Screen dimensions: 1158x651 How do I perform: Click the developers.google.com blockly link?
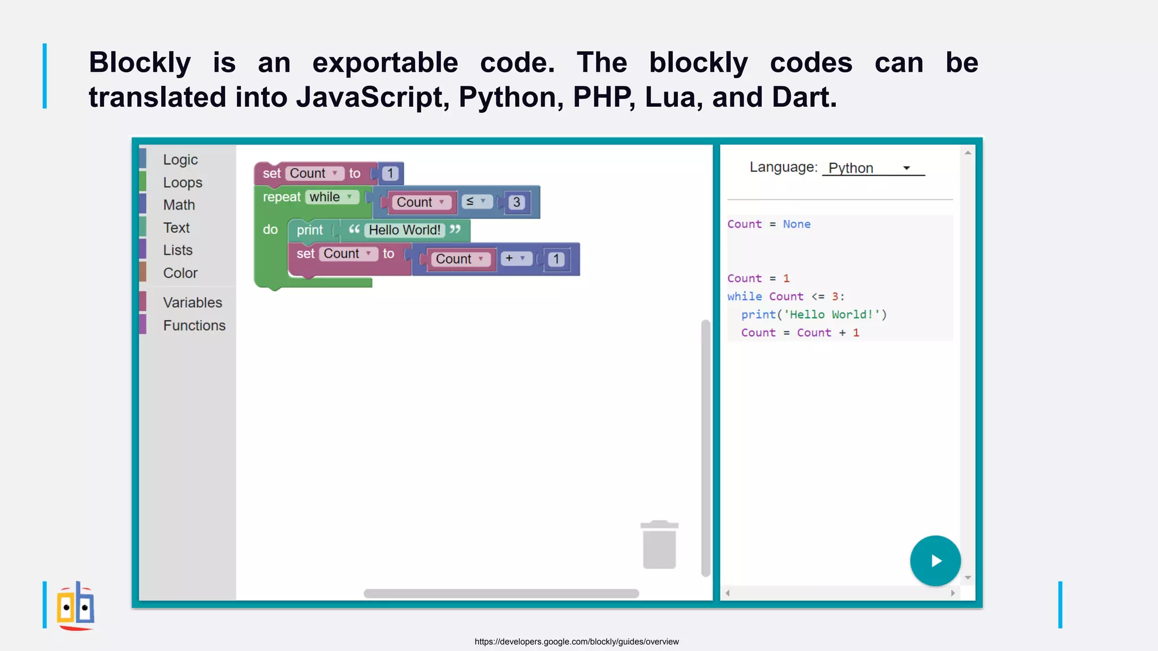(576, 641)
